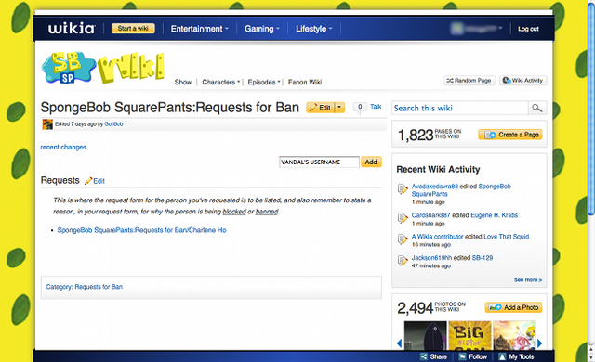Open GojBob user link
The image size is (595, 362).
tap(113, 123)
